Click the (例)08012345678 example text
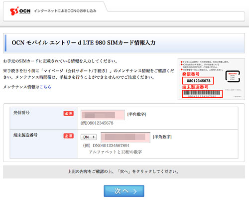249x202 pixels. pos(97,123)
